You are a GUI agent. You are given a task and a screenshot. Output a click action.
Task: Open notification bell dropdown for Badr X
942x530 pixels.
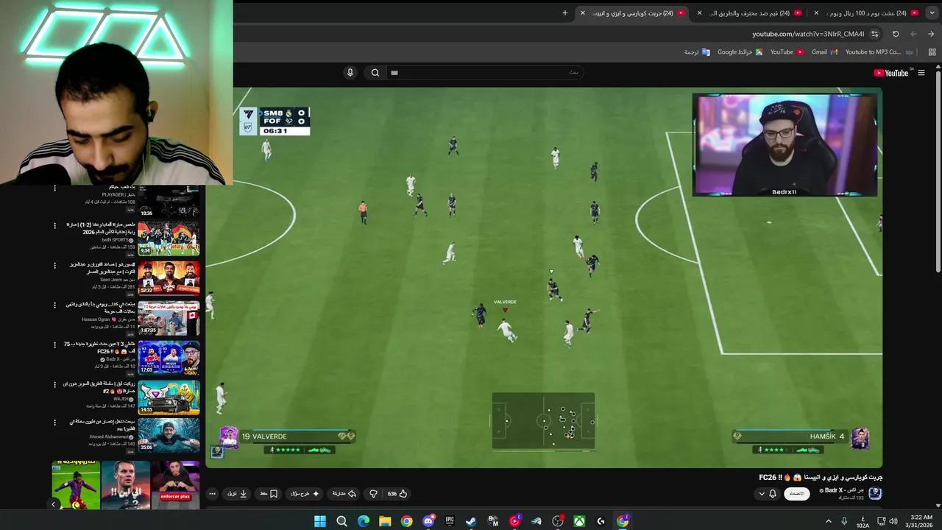[x=768, y=493]
